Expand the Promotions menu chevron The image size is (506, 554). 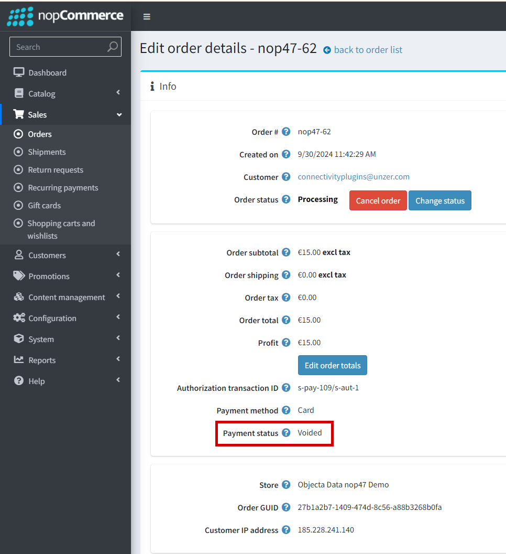pyautogui.click(x=118, y=275)
